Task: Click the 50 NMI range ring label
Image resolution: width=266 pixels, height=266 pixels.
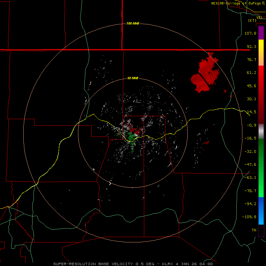Action: (x=133, y=78)
